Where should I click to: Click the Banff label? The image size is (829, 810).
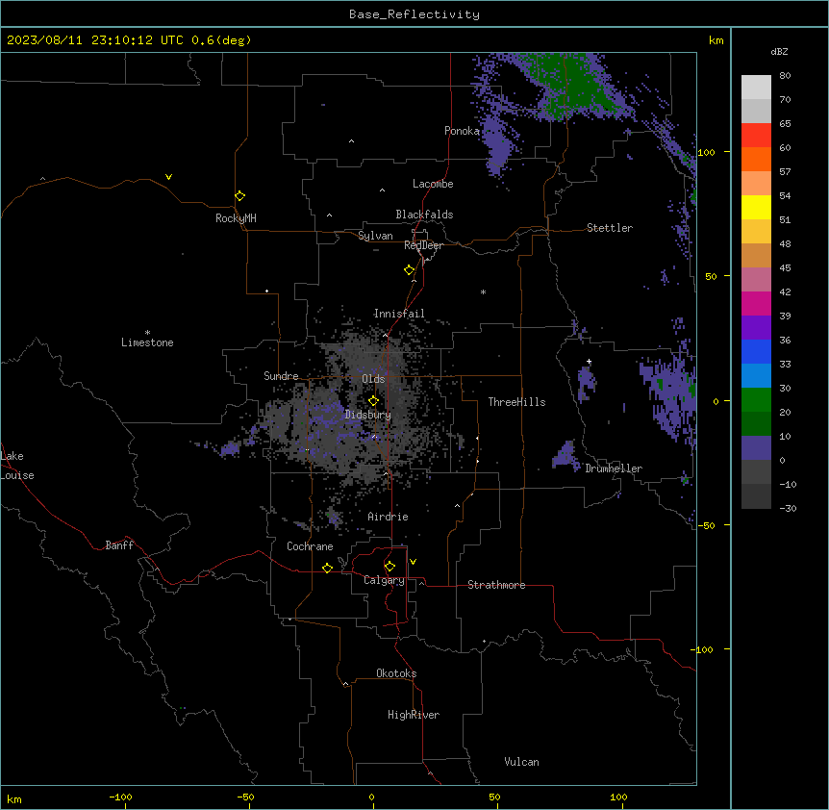point(119,545)
